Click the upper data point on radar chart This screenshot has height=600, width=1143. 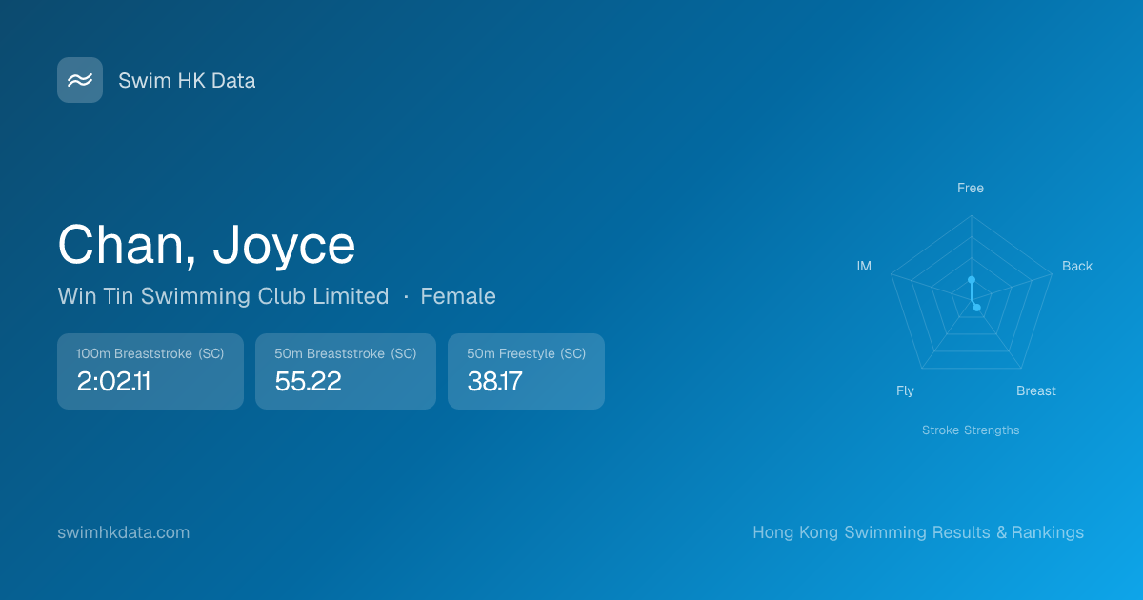(972, 280)
